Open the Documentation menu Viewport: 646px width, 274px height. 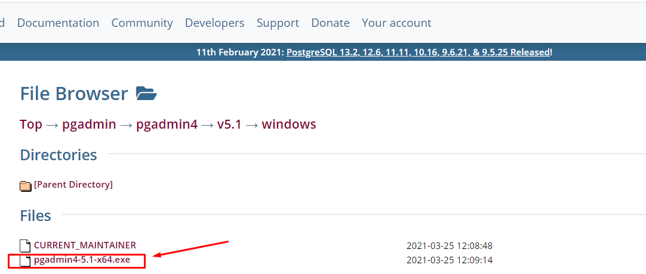(58, 23)
